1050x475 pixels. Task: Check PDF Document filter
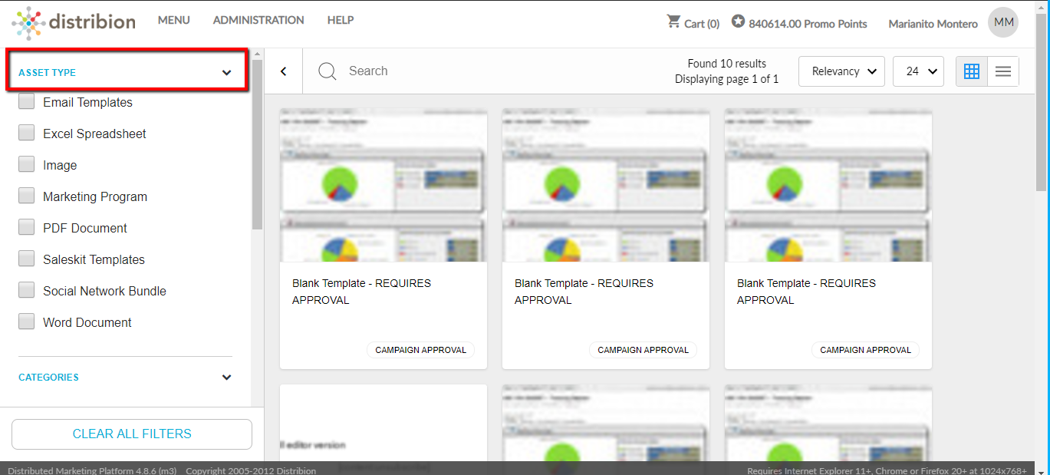pyautogui.click(x=27, y=227)
